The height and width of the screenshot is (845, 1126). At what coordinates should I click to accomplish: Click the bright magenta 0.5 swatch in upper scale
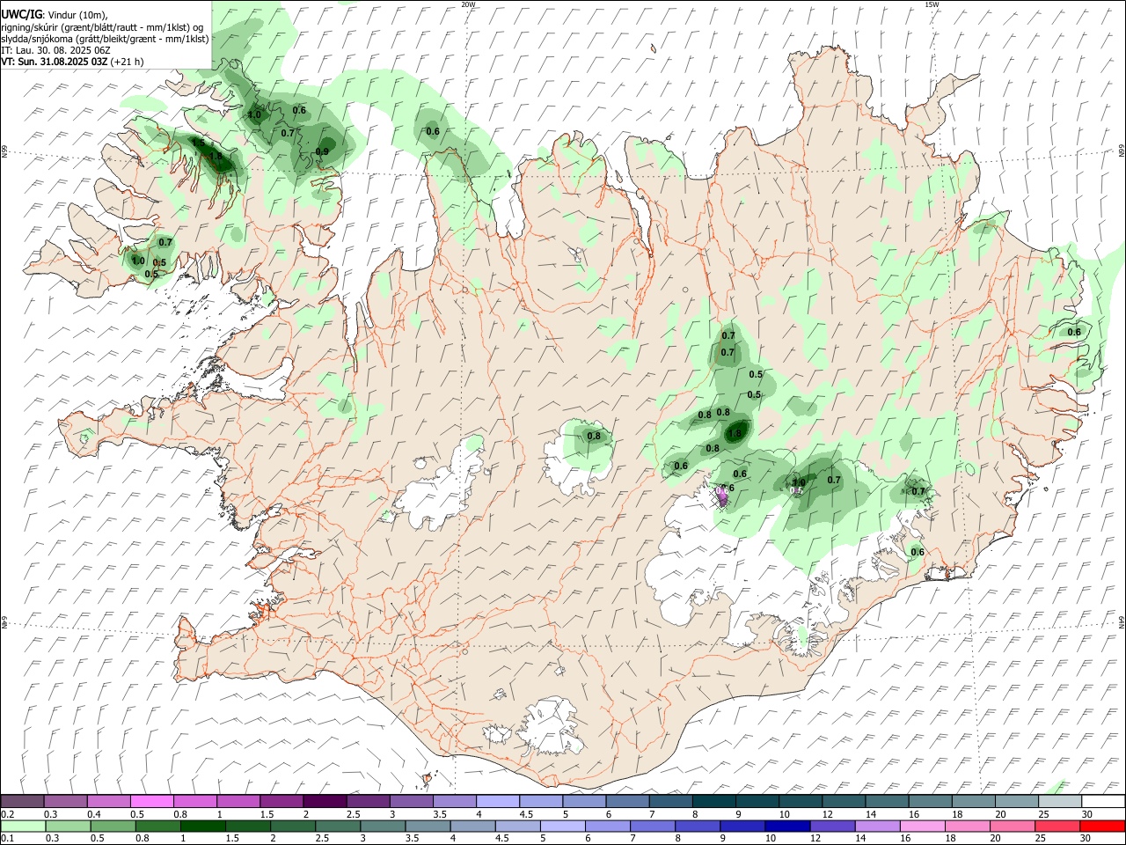152,802
